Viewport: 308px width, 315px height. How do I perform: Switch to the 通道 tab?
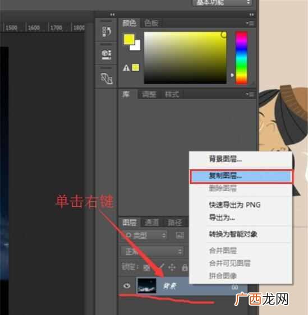152,223
